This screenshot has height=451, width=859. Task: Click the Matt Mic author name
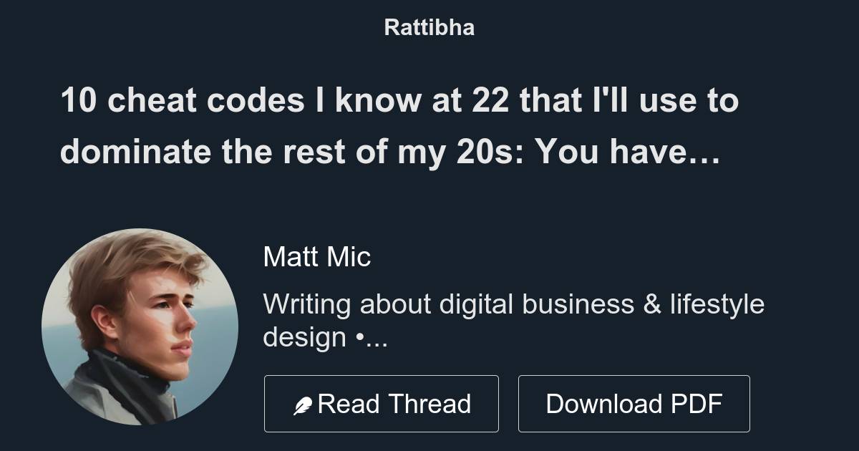point(316,257)
